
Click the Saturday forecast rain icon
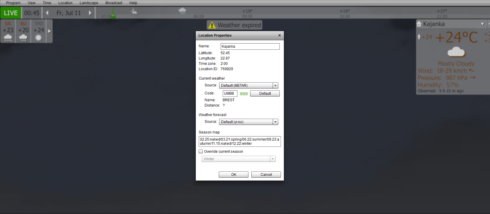(8, 38)
